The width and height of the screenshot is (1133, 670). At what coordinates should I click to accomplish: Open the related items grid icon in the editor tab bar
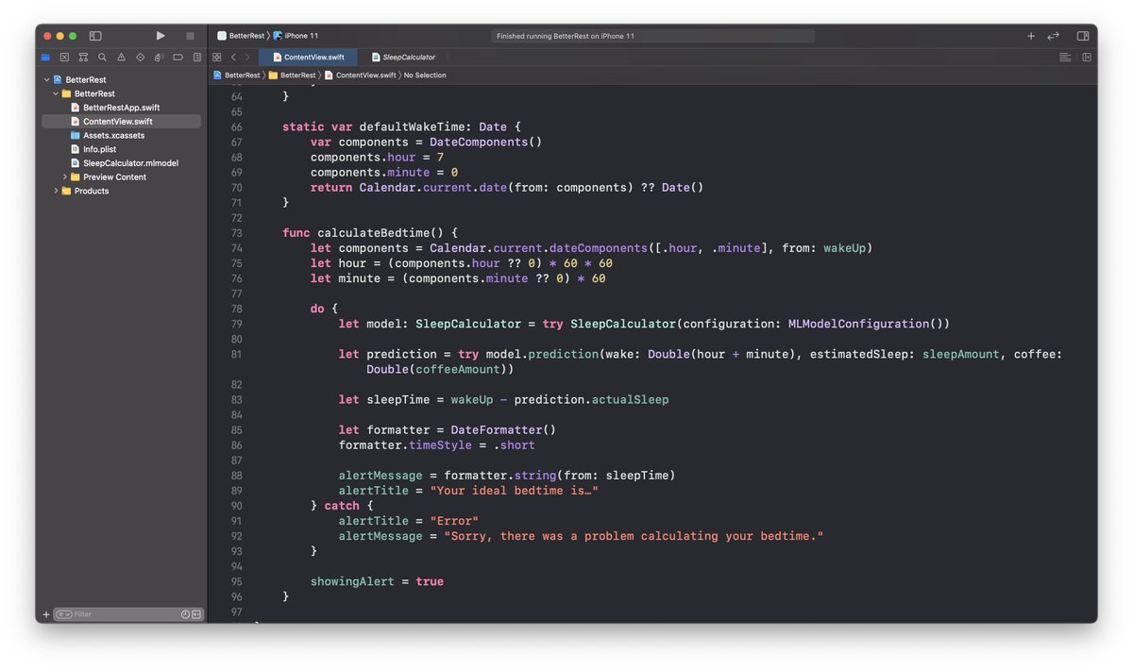[x=217, y=57]
